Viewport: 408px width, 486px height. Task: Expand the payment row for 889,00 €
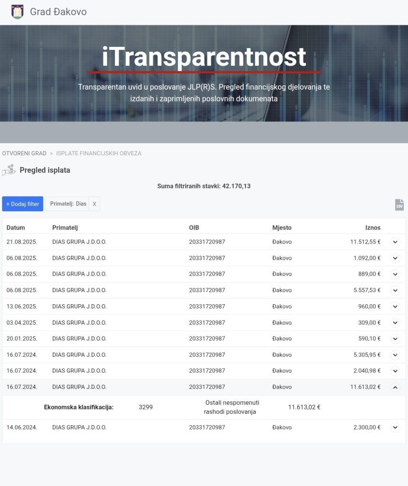pos(395,274)
